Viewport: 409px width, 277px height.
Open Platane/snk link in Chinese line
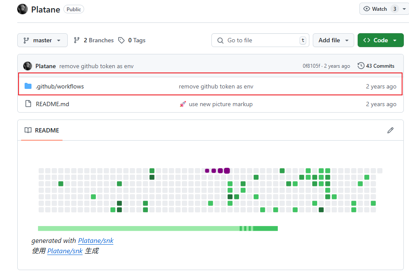[x=65, y=251]
